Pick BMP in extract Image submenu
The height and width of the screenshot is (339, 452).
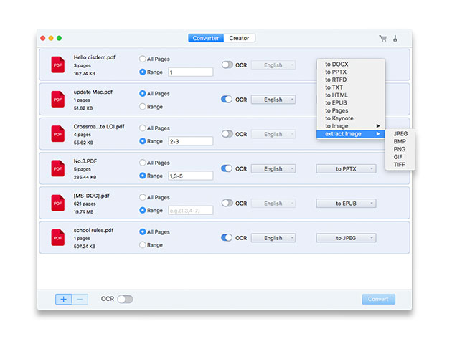[400, 142]
